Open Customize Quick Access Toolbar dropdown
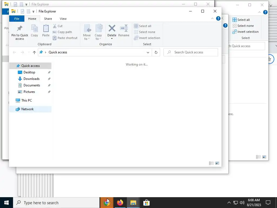The height and width of the screenshot is (208, 277). point(33,11)
